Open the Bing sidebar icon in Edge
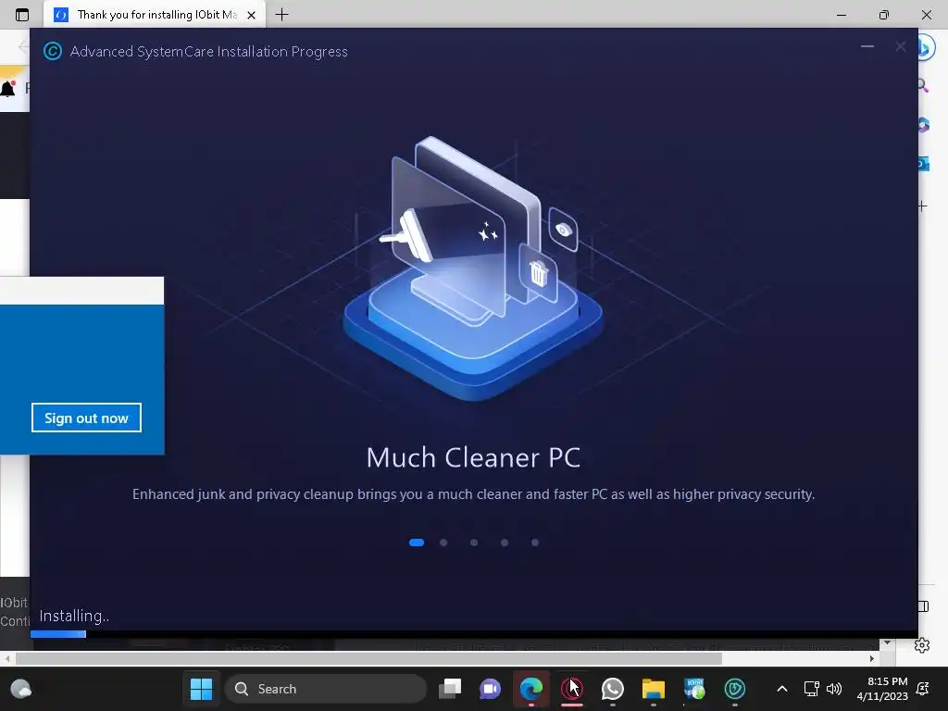 click(926, 47)
